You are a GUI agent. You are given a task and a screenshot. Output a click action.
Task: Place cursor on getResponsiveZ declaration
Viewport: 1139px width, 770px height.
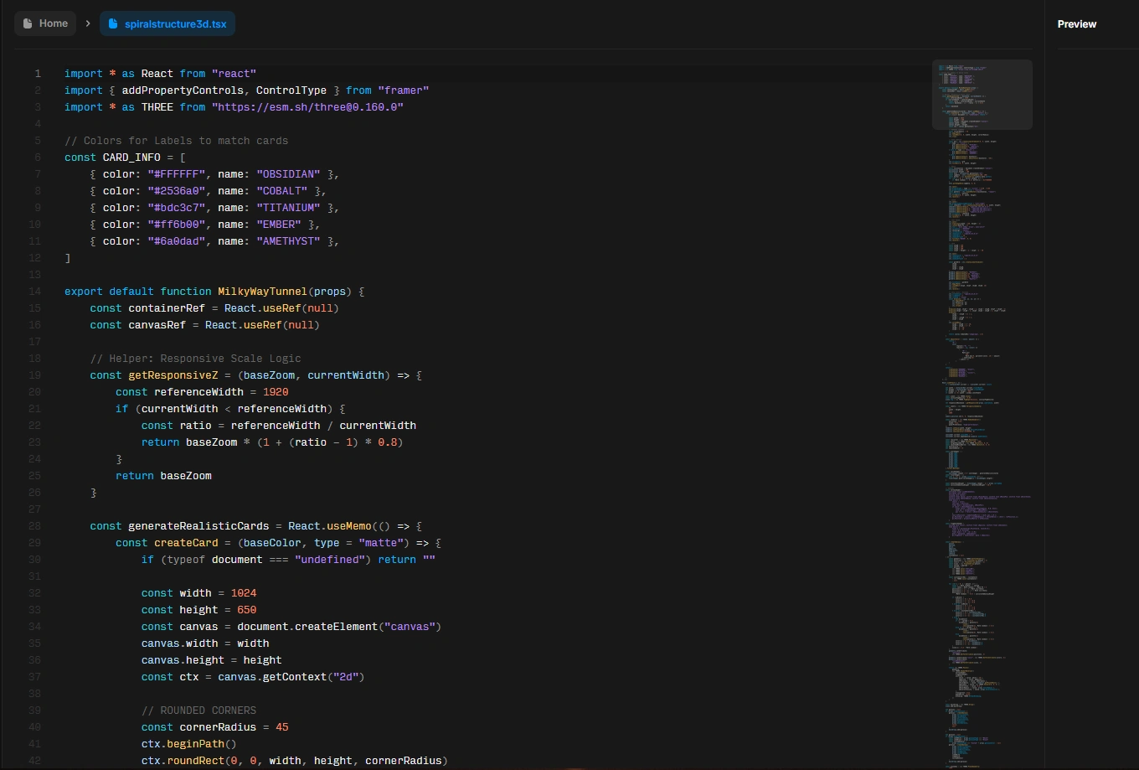point(173,375)
